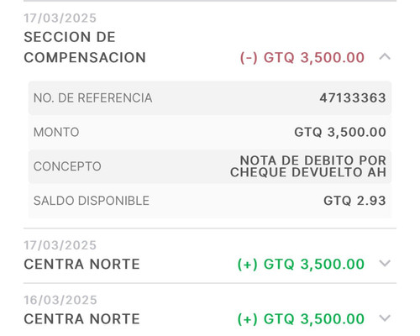This screenshot has width=420, height=336.
Task: Click the top 17/03/2025 date label
Action: 60,18
